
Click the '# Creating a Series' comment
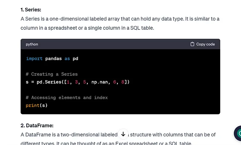pyautogui.click(x=52, y=74)
